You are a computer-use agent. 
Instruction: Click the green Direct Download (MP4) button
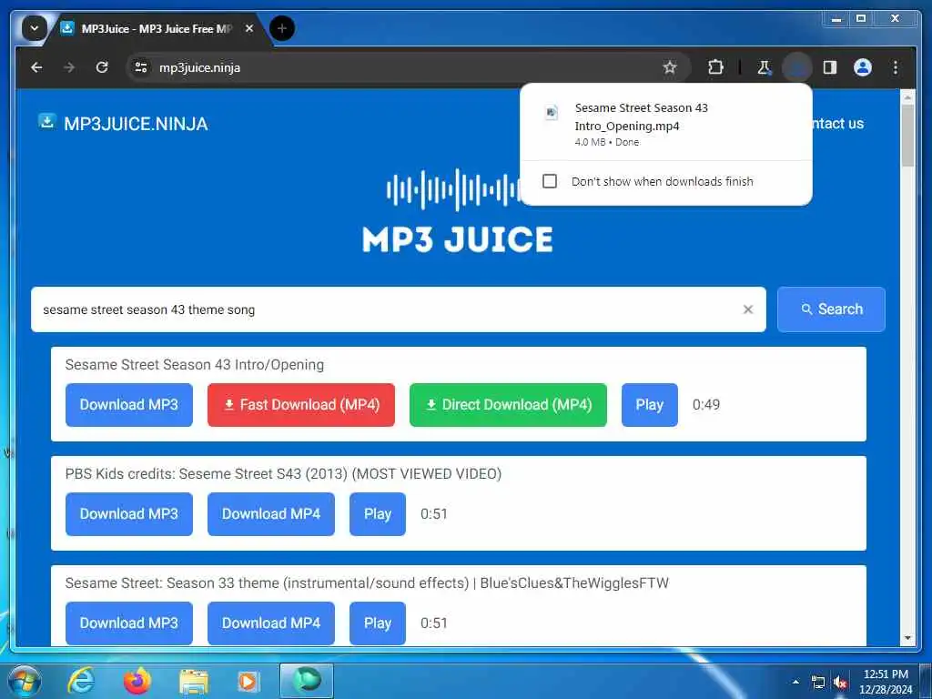point(508,405)
